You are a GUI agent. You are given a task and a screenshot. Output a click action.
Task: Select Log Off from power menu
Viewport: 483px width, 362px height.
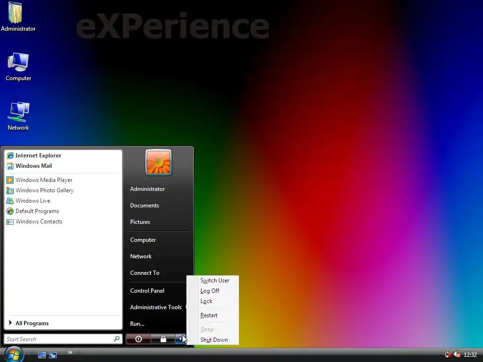tap(210, 291)
